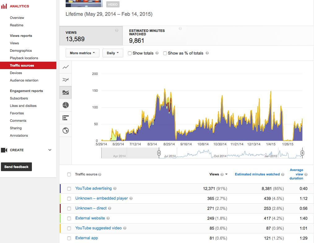Switch to the line chart view
The height and width of the screenshot is (243, 314).
(x=66, y=67)
